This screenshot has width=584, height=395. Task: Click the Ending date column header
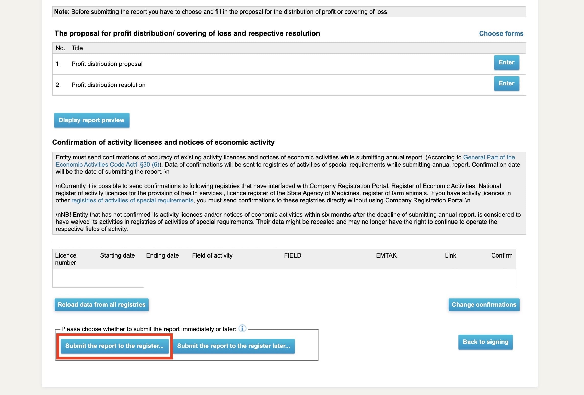(162, 255)
